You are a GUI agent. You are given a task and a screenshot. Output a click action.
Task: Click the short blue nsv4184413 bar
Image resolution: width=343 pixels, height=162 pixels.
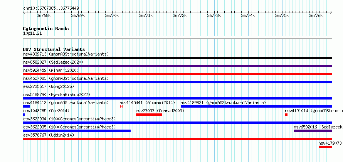tap(27, 106)
